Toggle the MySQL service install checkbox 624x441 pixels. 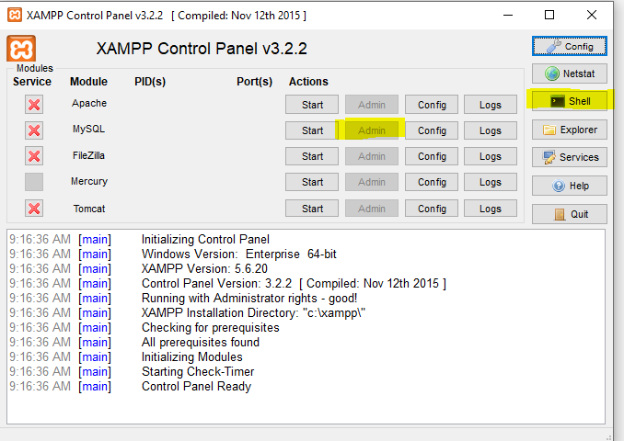pyautogui.click(x=34, y=130)
